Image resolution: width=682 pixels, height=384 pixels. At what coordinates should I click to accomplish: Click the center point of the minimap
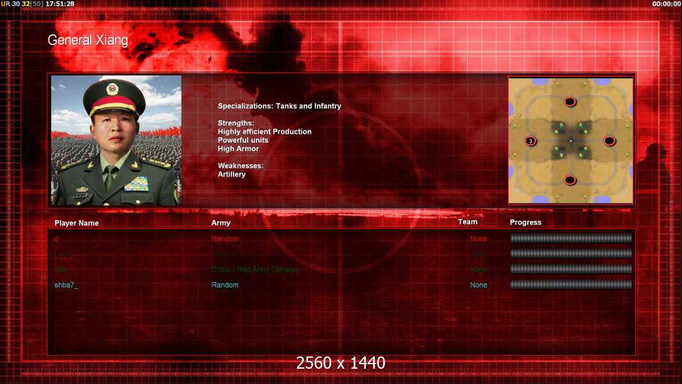(571, 141)
